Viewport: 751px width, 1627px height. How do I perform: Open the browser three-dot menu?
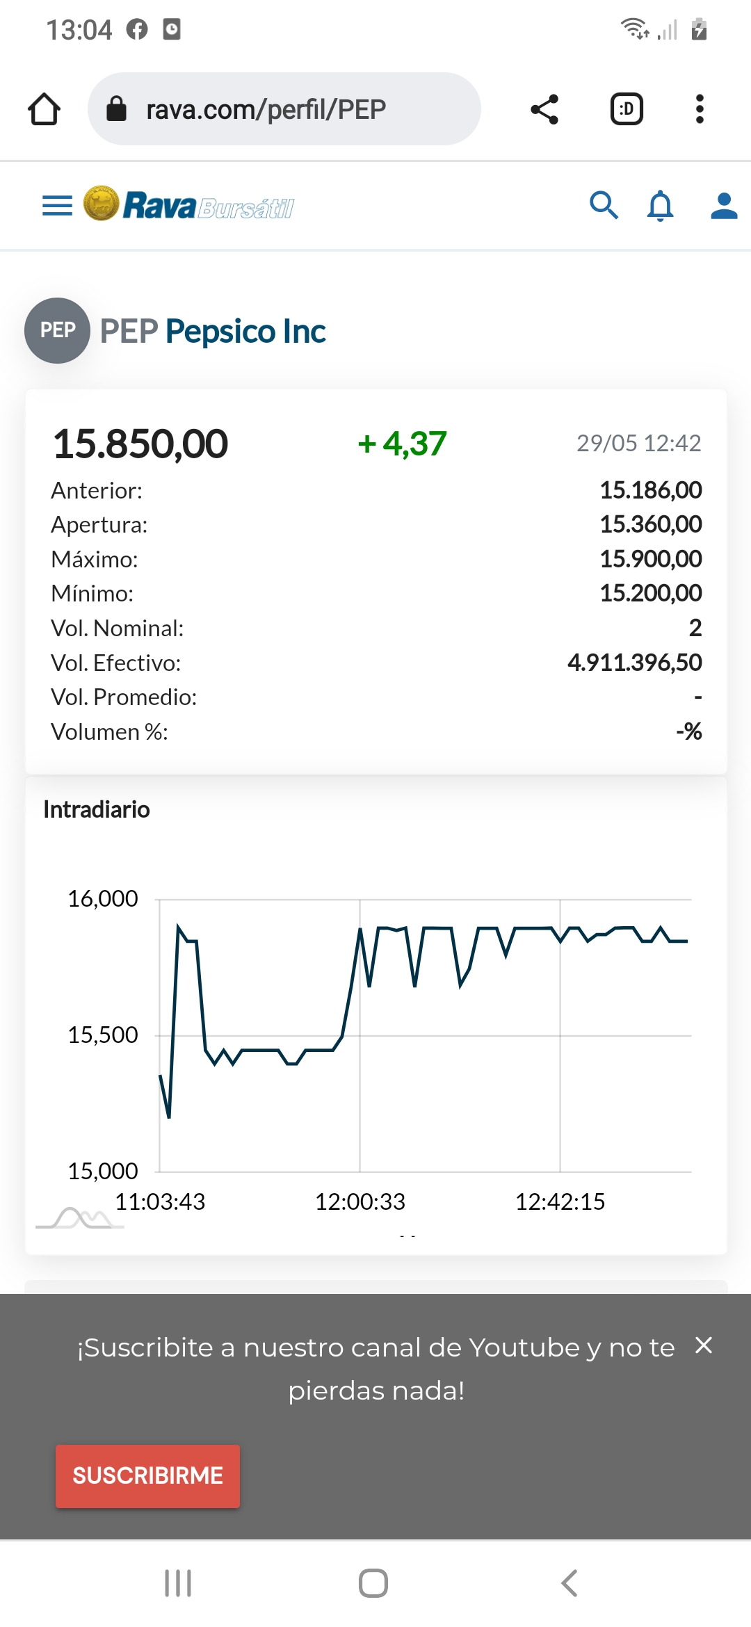700,109
